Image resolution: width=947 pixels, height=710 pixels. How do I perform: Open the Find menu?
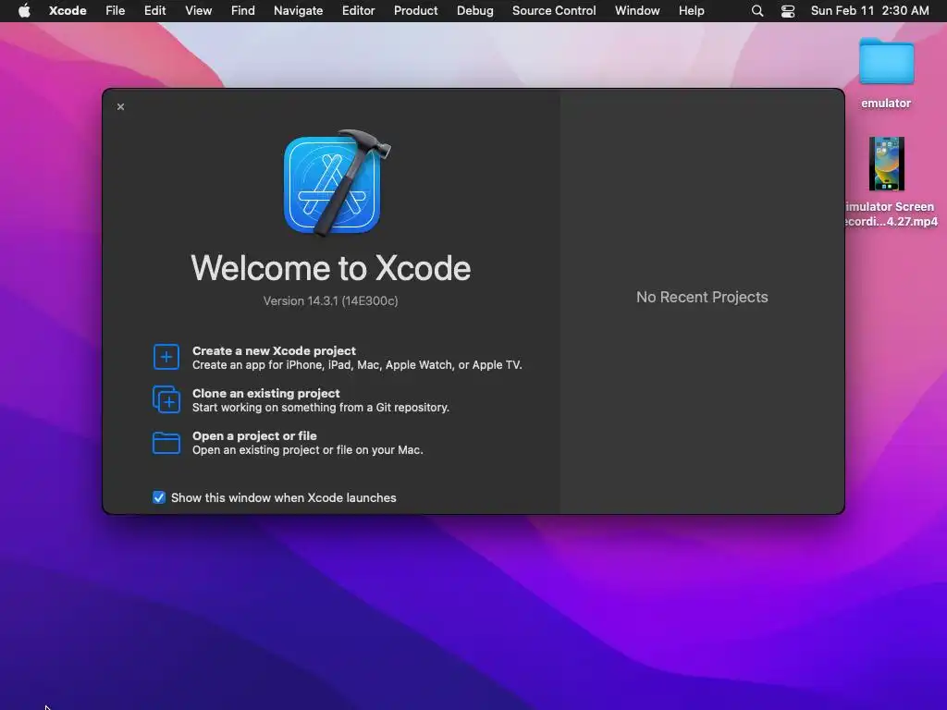pos(243,11)
